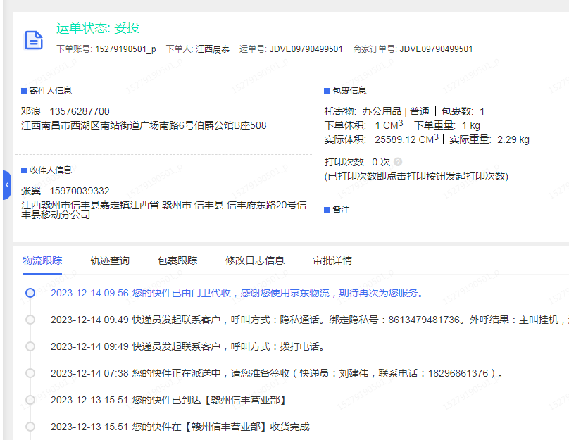Click the 下单体积 1 CM³ line

pyautogui.click(x=402, y=125)
